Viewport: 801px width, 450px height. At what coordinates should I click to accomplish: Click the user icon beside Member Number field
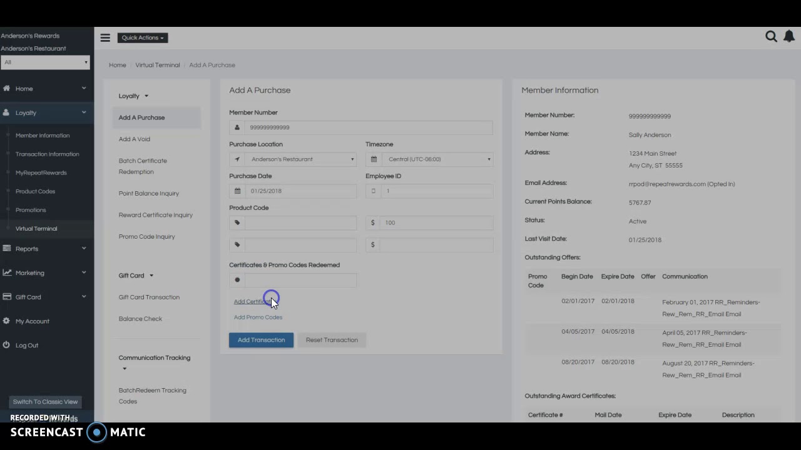tap(237, 127)
